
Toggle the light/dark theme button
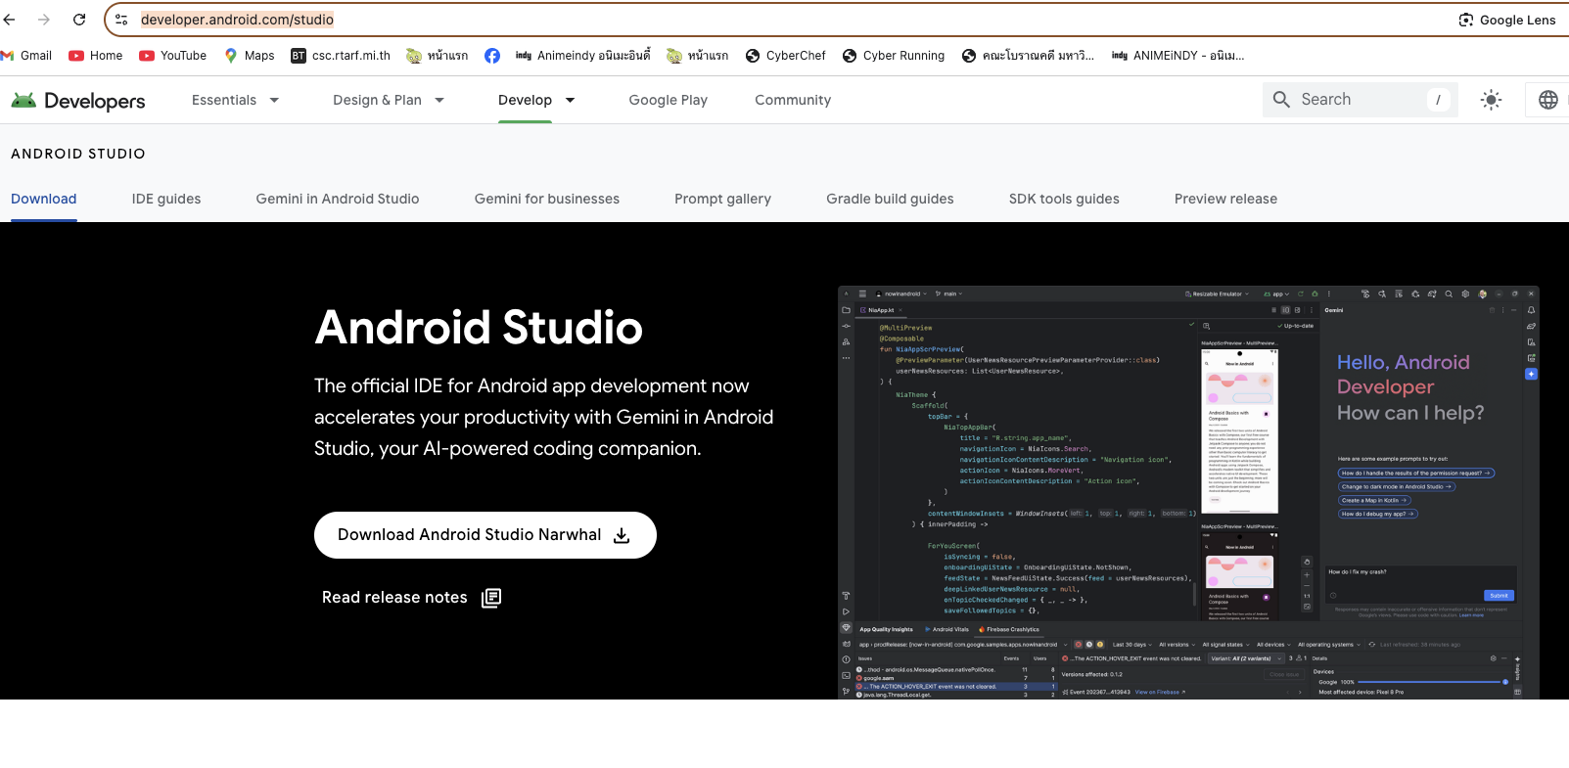click(x=1491, y=100)
